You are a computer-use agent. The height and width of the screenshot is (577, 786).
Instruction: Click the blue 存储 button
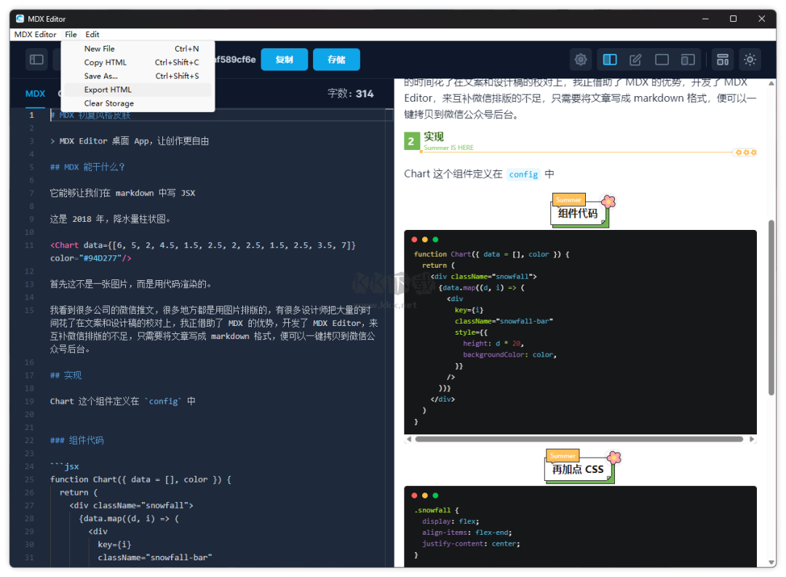(x=336, y=60)
